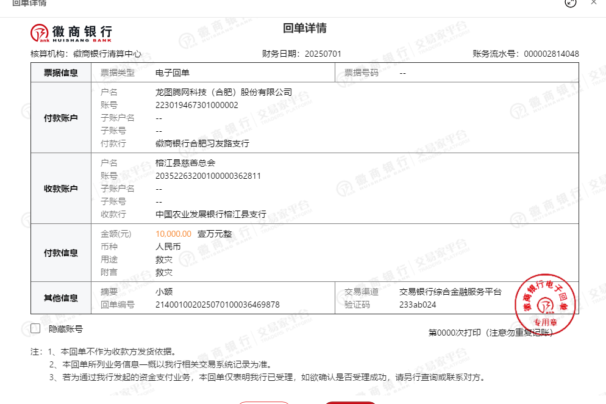Click the orange amount 10,000.00
Viewport: 606px width, 404px height.
click(173, 234)
